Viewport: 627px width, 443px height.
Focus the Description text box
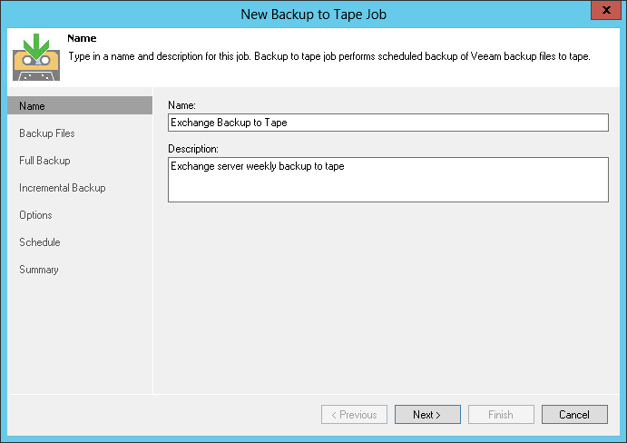pyautogui.click(x=387, y=179)
